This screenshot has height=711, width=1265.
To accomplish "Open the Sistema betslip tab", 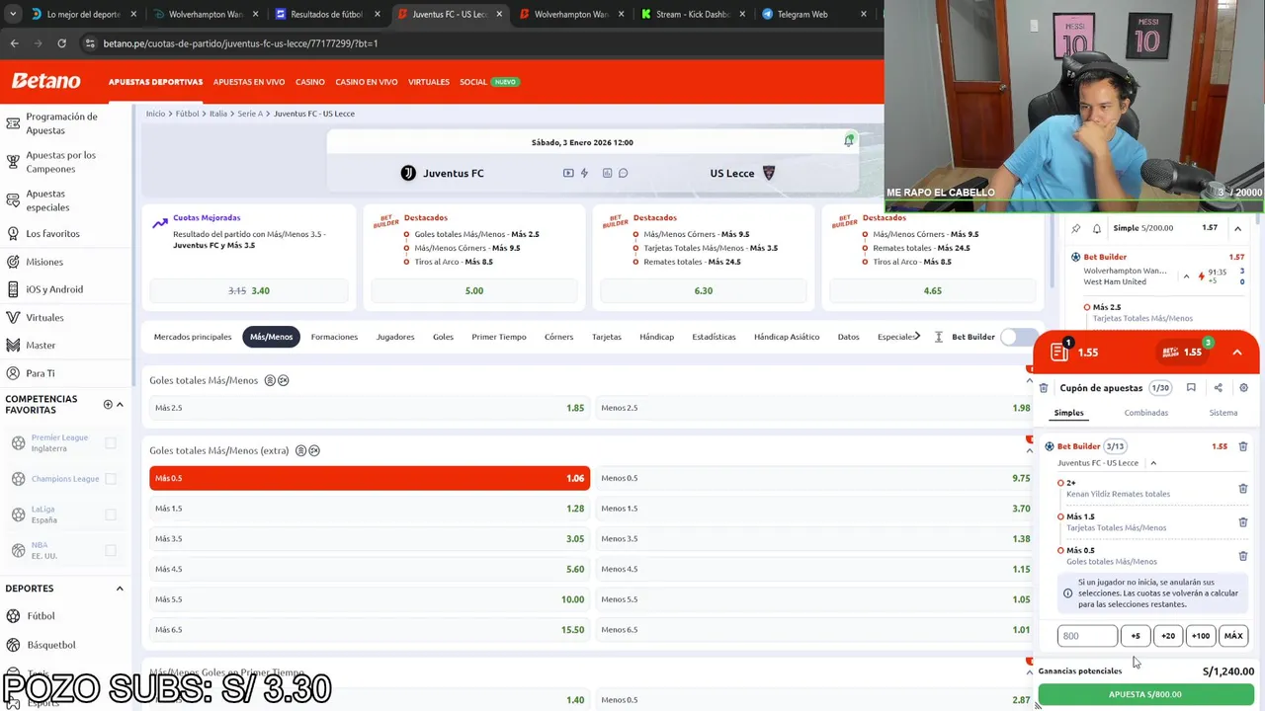I will [x=1223, y=413].
